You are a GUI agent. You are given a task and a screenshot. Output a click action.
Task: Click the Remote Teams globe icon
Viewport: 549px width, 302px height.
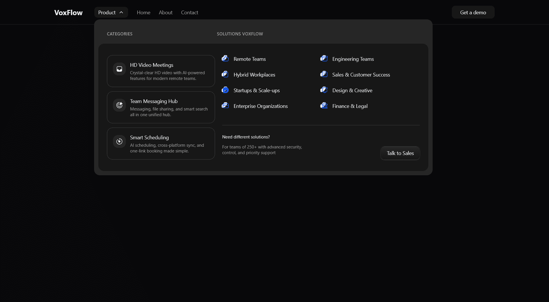pos(225,58)
